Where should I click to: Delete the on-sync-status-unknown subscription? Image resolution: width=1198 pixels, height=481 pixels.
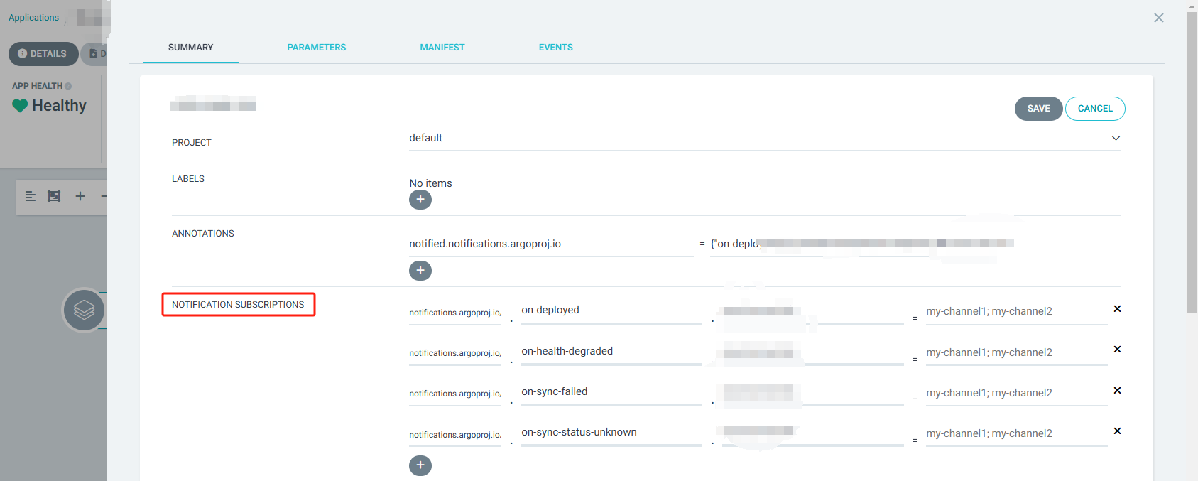click(1117, 431)
